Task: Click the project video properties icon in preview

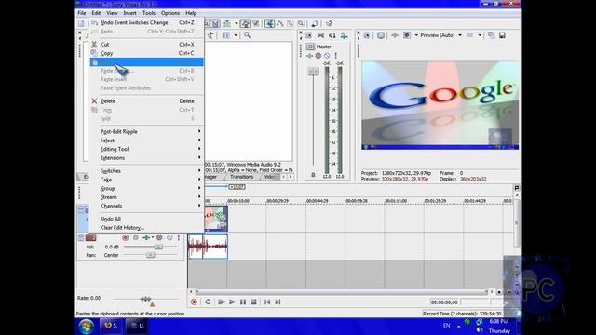Action: [367, 35]
